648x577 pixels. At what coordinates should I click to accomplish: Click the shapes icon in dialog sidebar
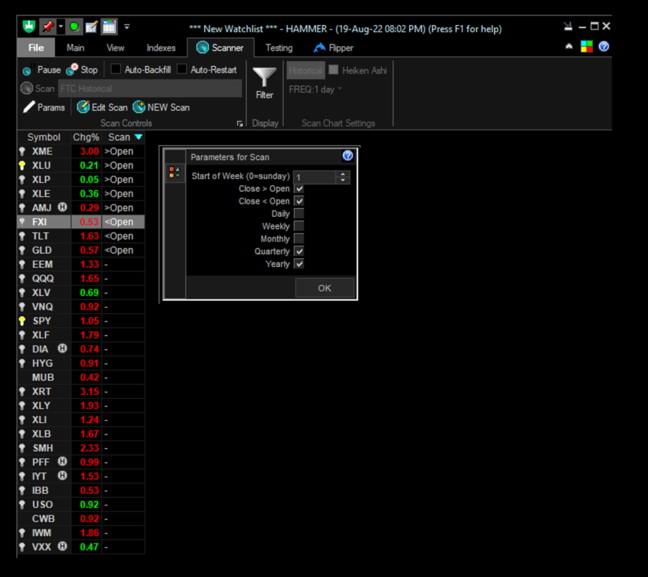(x=175, y=172)
